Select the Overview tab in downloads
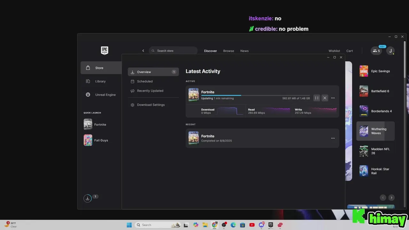409x230 pixels. point(153,72)
